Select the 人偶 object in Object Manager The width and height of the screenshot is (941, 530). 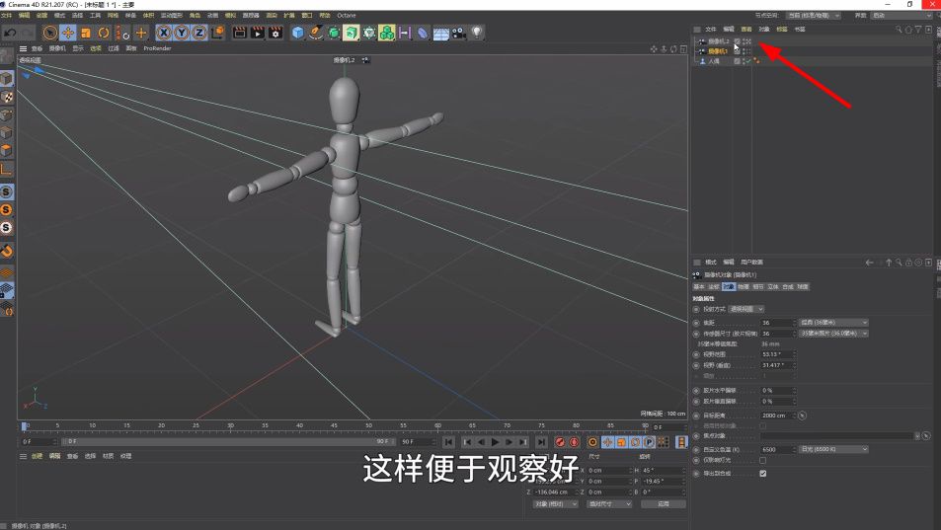714,61
